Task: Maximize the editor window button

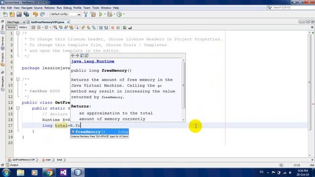Action: coord(313,22)
